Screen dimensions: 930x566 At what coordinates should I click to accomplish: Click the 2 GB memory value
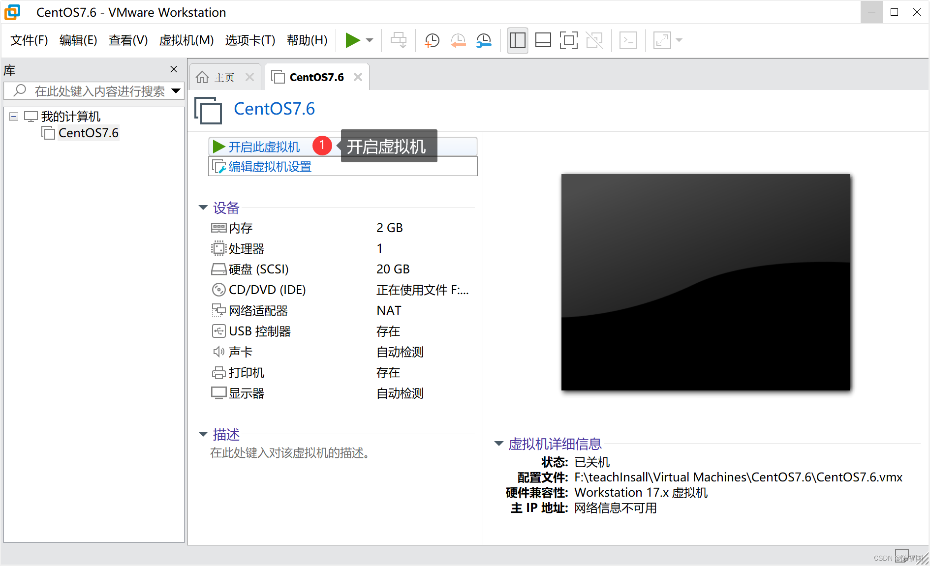(x=390, y=228)
